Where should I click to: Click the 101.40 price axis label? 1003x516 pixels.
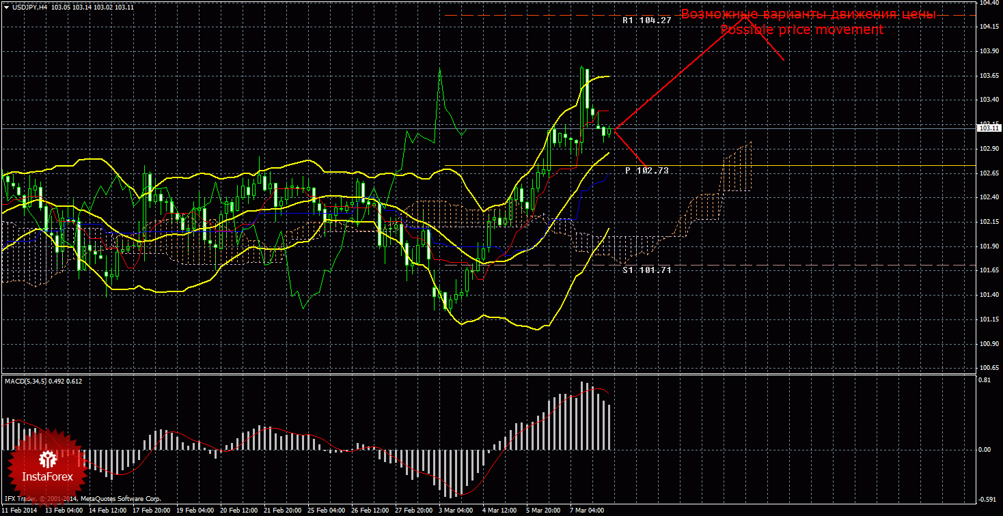(989, 295)
